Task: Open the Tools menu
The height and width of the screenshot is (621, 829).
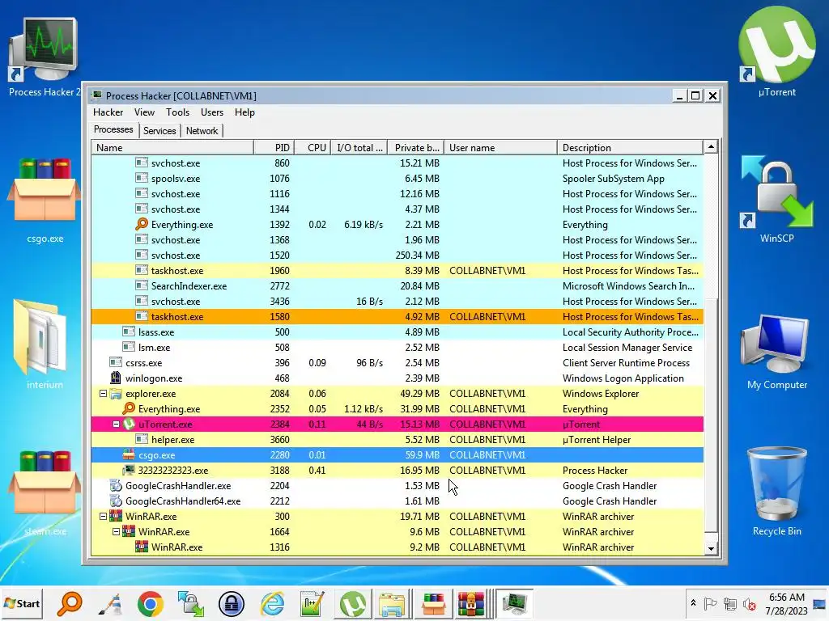Action: pyautogui.click(x=177, y=112)
